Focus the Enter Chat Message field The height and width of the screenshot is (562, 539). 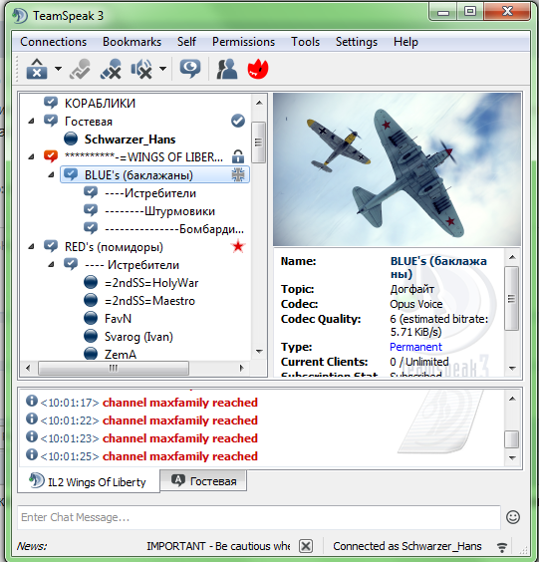(x=259, y=517)
